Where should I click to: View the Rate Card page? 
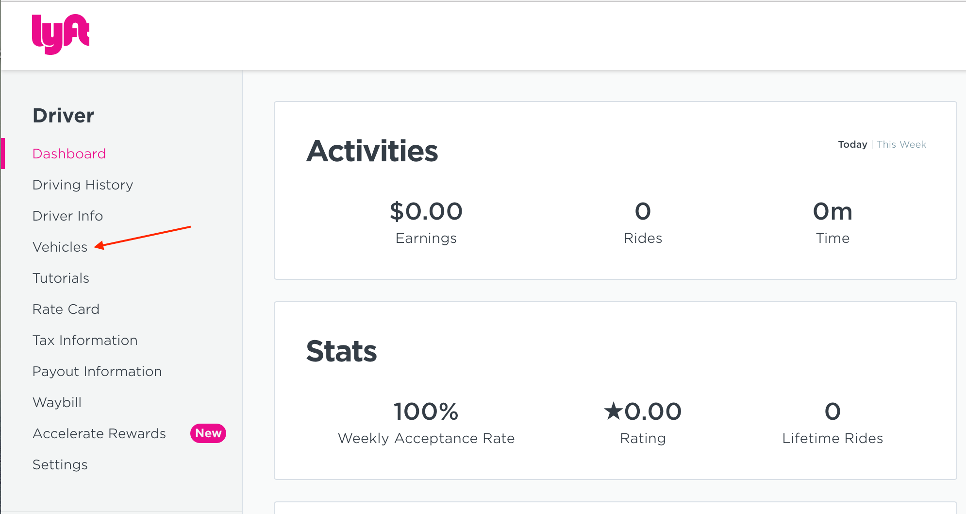[x=66, y=309]
